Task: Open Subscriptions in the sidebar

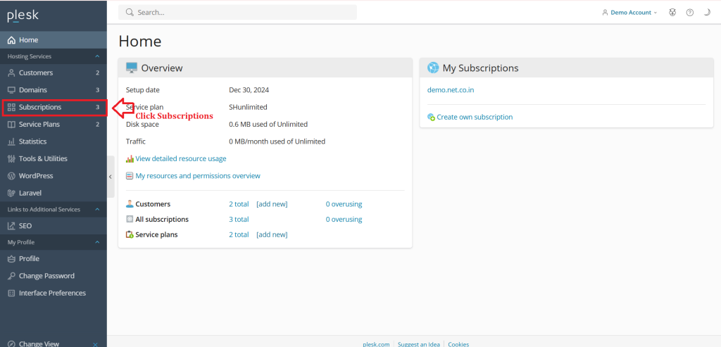Action: pos(54,107)
